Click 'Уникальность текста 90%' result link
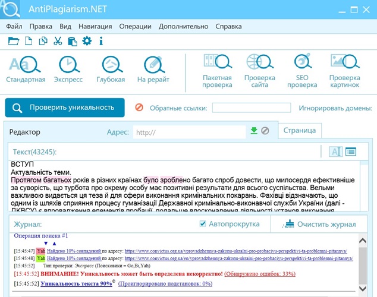This screenshot has height=297, width=377. point(77,283)
